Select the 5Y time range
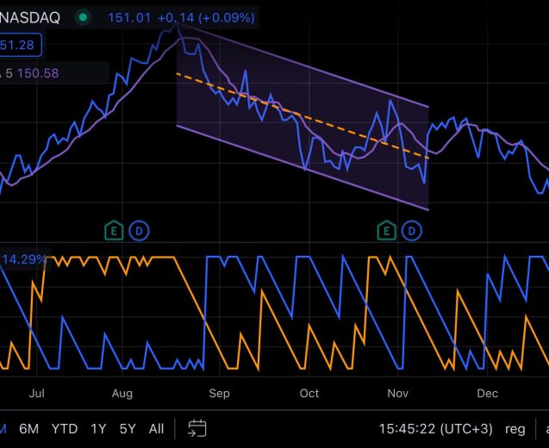Viewport: 549px width, 448px height. [128, 429]
